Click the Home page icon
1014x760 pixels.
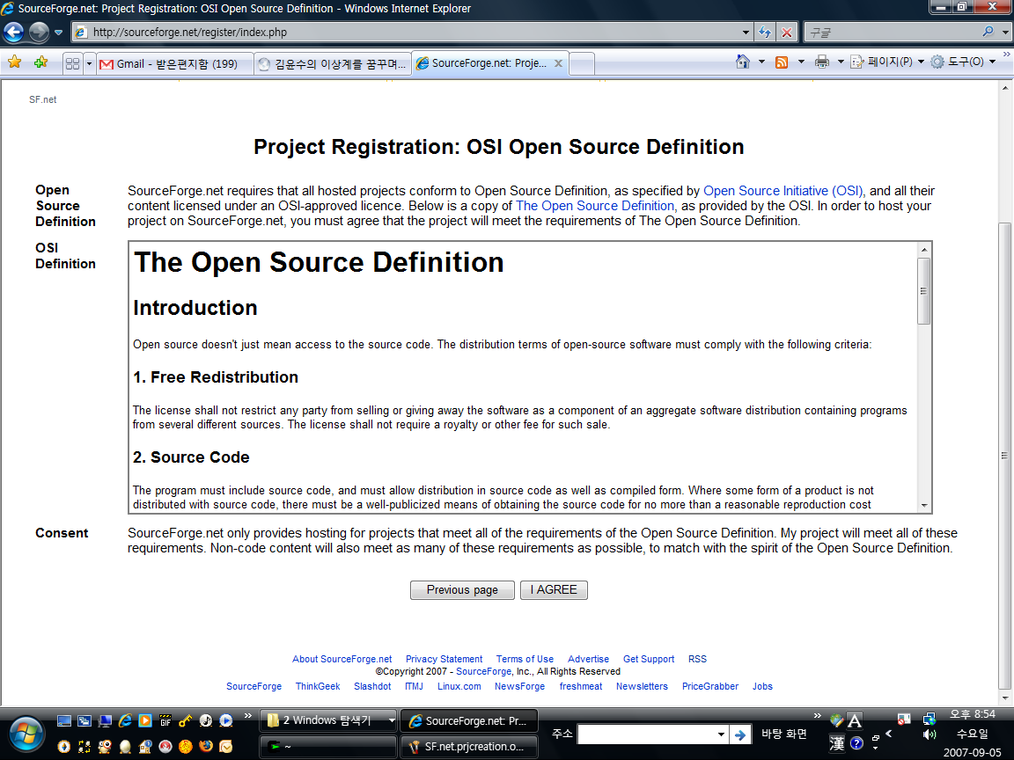pyautogui.click(x=742, y=62)
